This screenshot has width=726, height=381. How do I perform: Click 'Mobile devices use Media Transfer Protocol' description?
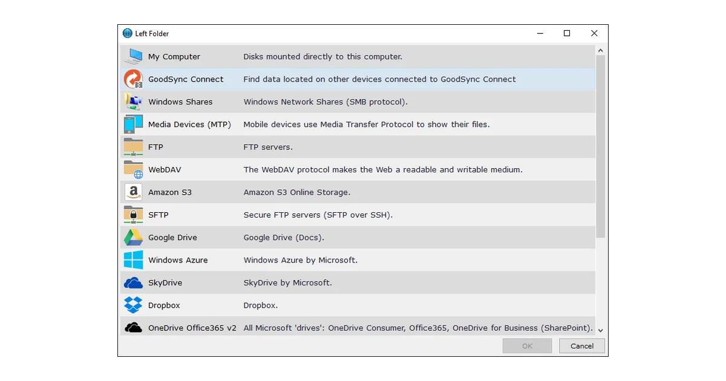367,125
